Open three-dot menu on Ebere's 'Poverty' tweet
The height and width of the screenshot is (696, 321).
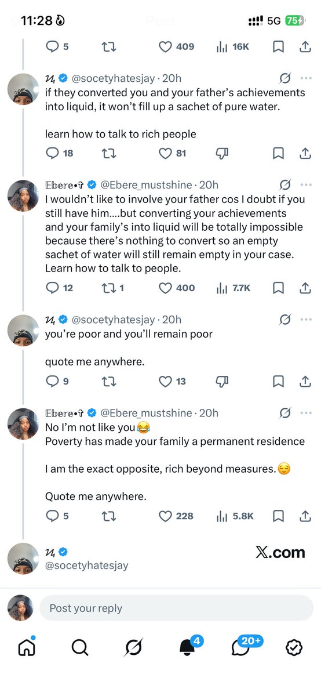(305, 413)
